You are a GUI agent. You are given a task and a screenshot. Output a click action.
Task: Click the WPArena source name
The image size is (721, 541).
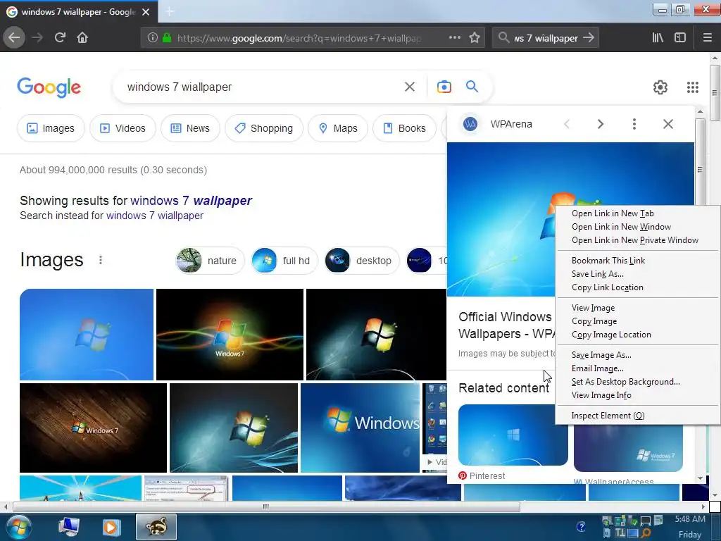[511, 124]
